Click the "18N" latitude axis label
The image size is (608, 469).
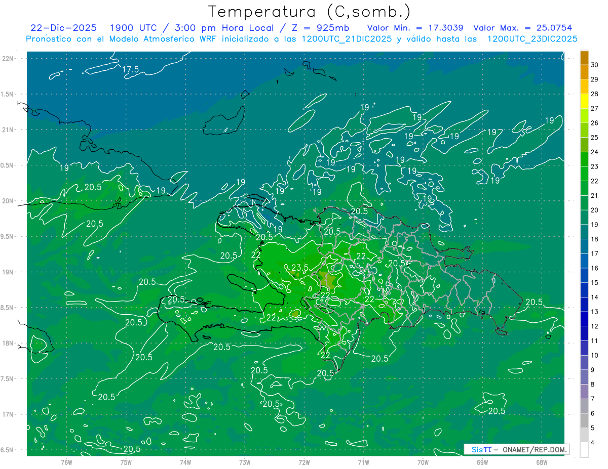pos(8,343)
